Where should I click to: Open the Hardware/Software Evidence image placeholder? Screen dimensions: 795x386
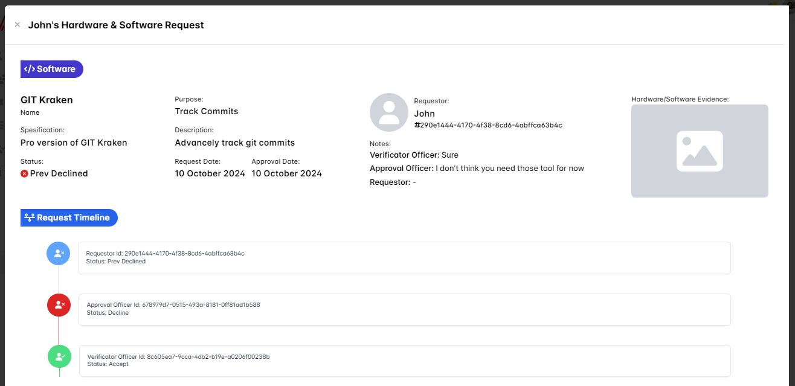pos(700,151)
